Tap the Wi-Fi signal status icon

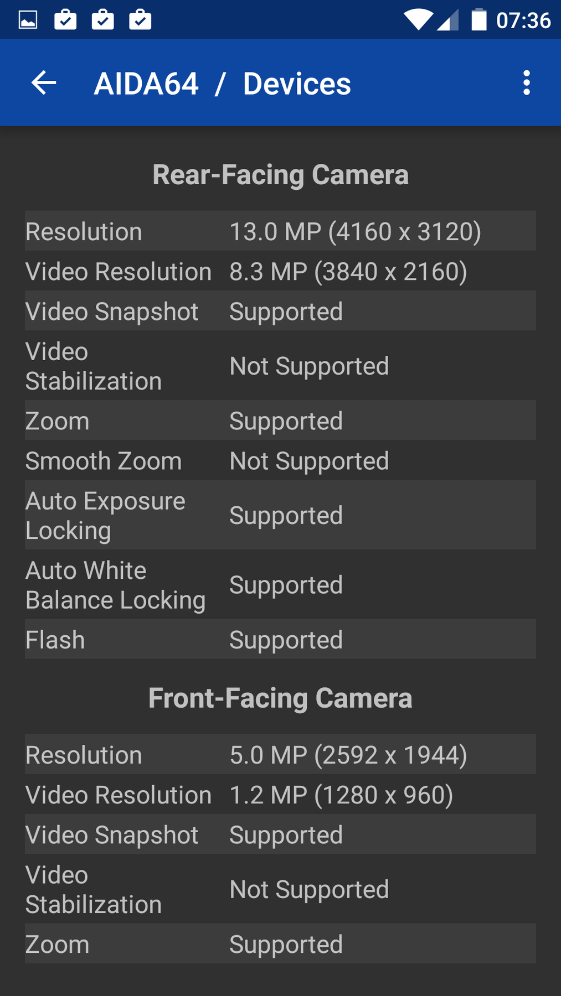[418, 20]
